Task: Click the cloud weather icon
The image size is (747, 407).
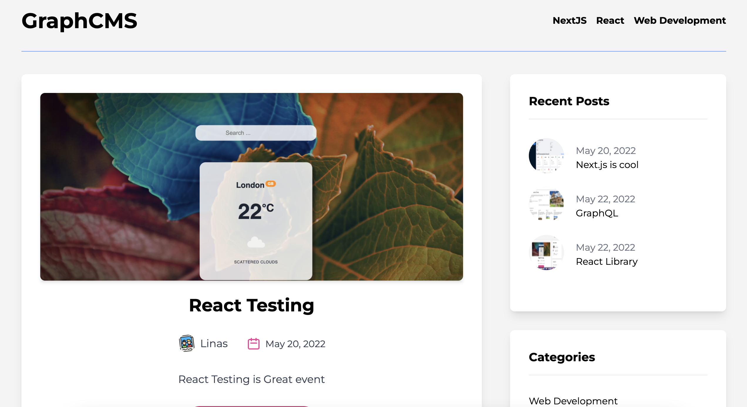Action: (x=256, y=242)
